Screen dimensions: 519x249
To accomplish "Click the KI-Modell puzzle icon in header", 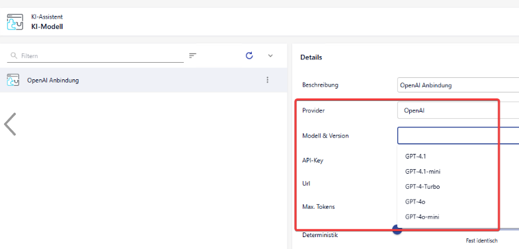I will pos(15,22).
